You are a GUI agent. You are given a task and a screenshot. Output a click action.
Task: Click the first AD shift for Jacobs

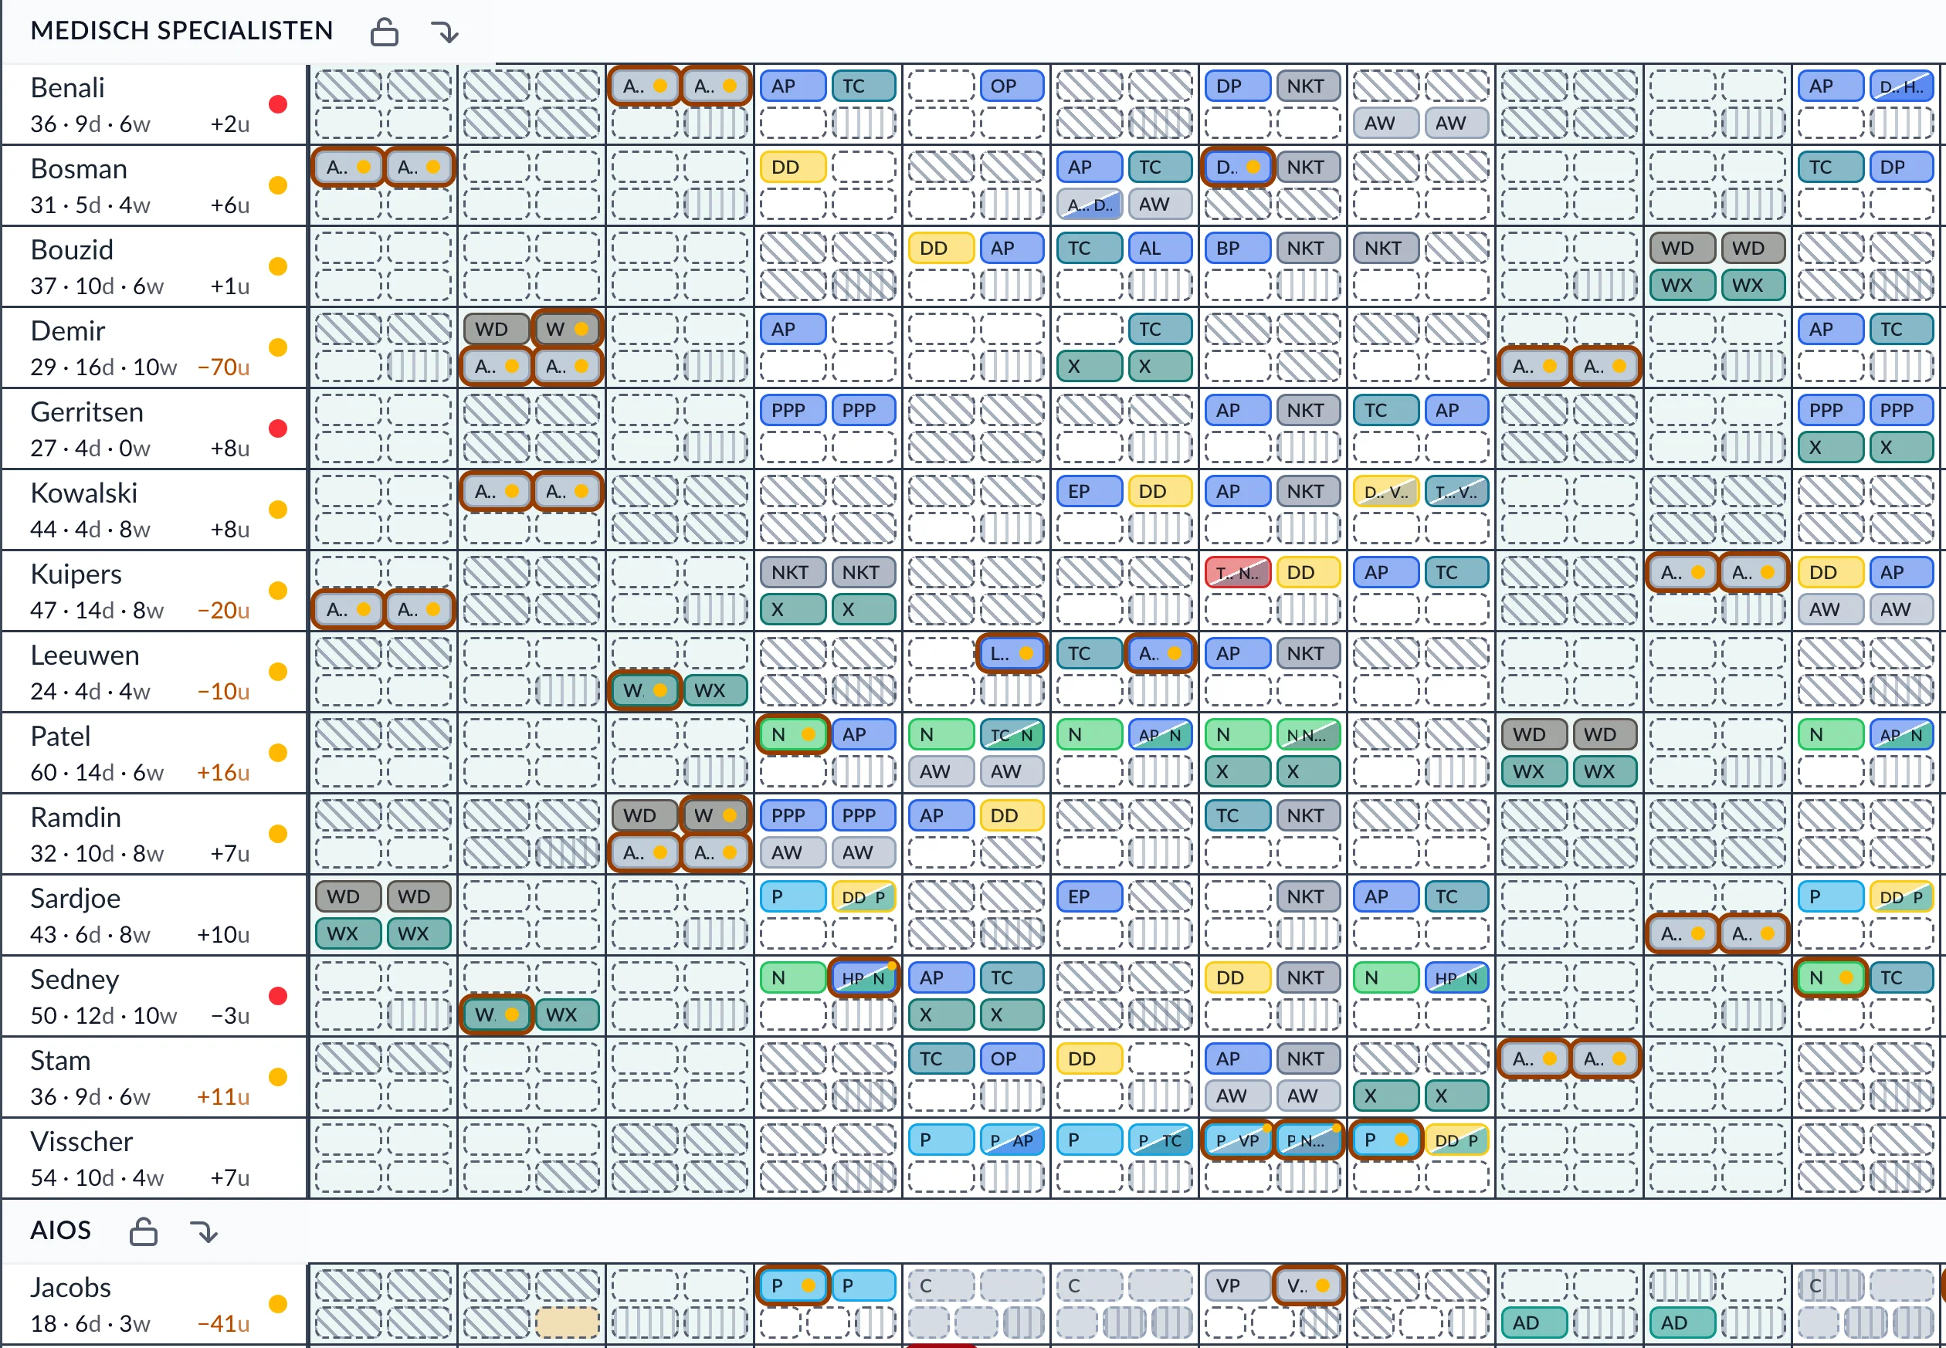pos(1534,1323)
